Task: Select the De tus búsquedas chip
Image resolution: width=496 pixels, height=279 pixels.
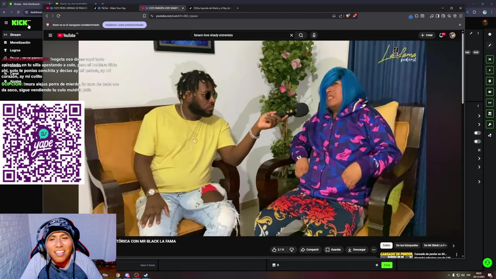Action: tap(407, 245)
